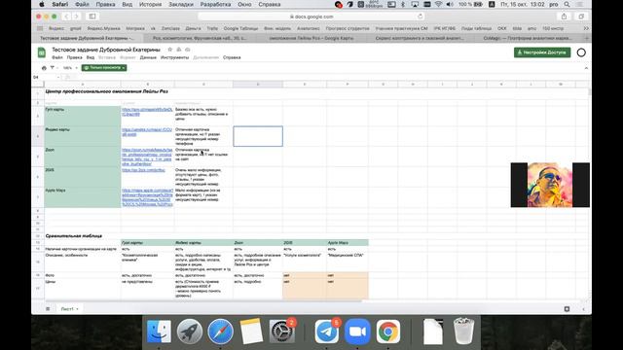
Task: Open the Файл menu in Sheets
Action: 57,57
